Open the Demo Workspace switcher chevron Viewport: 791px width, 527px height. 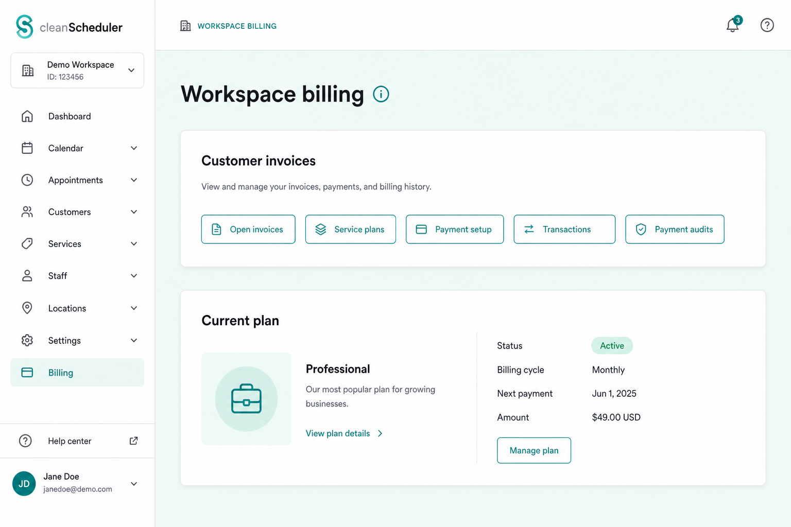(x=131, y=71)
